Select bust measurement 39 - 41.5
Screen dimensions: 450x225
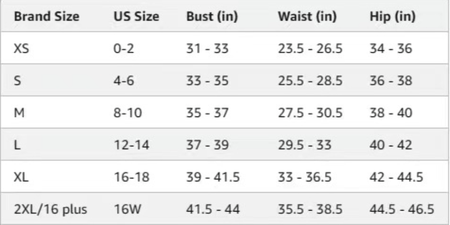213,177
